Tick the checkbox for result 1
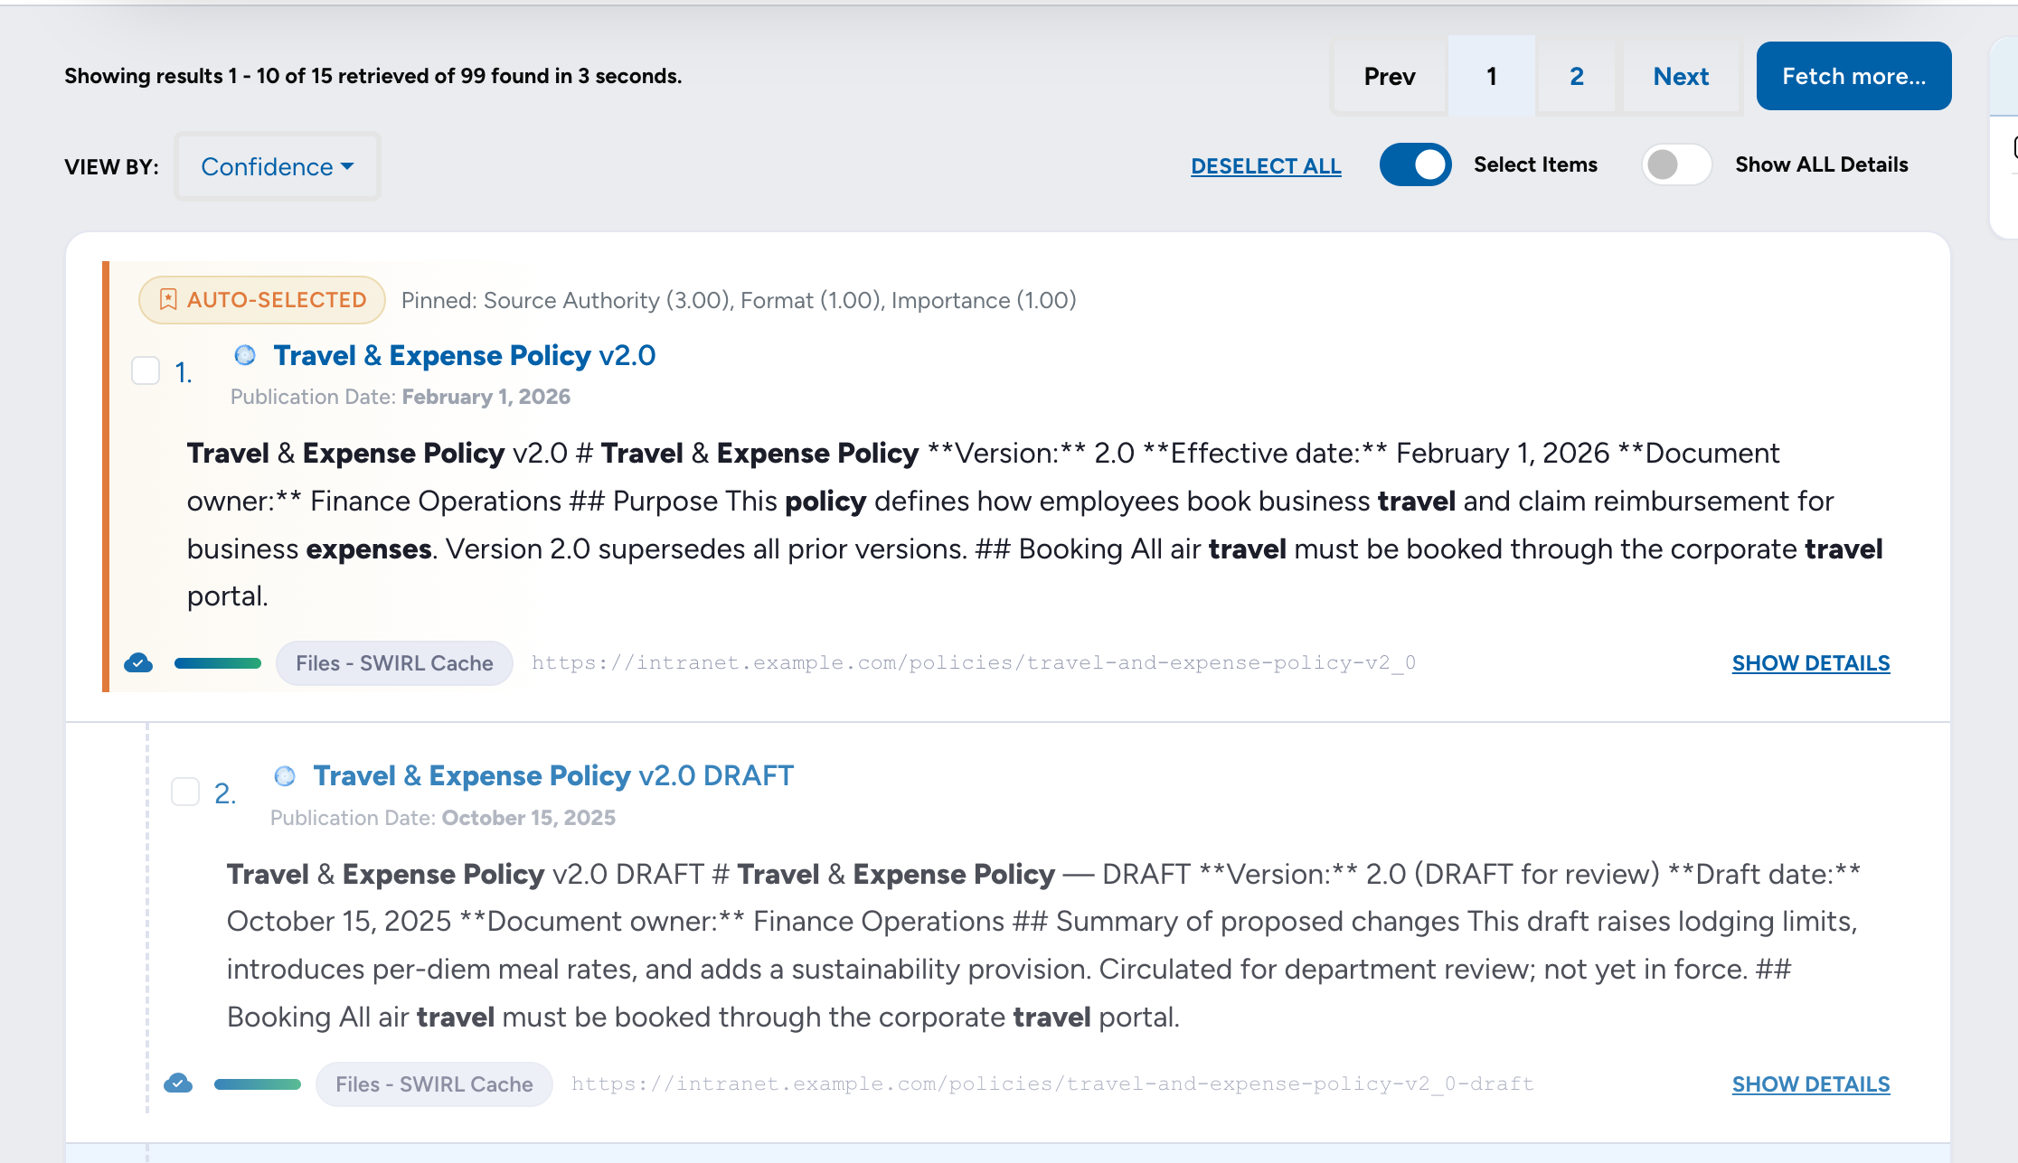The image size is (2018, 1163). coord(146,370)
